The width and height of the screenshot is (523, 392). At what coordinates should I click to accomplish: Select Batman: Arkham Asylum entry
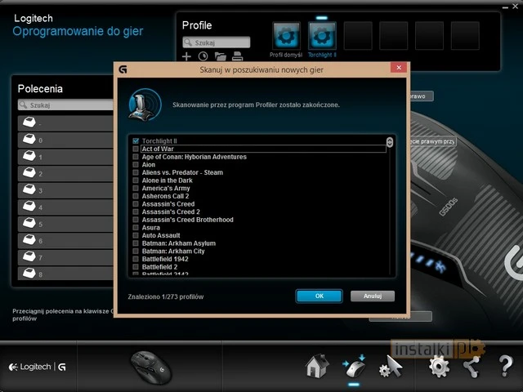pyautogui.click(x=179, y=243)
